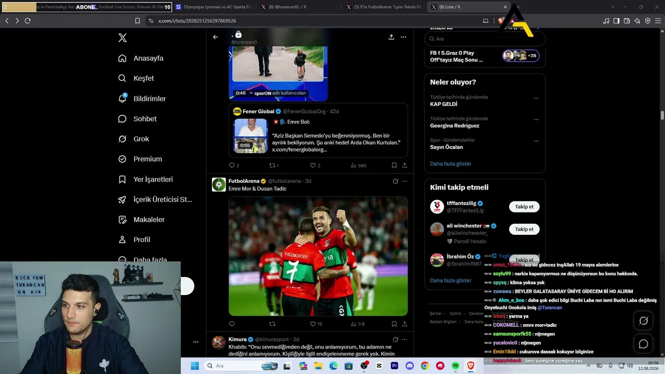Open list header more options
The width and height of the screenshot is (665, 374).
[403, 37]
